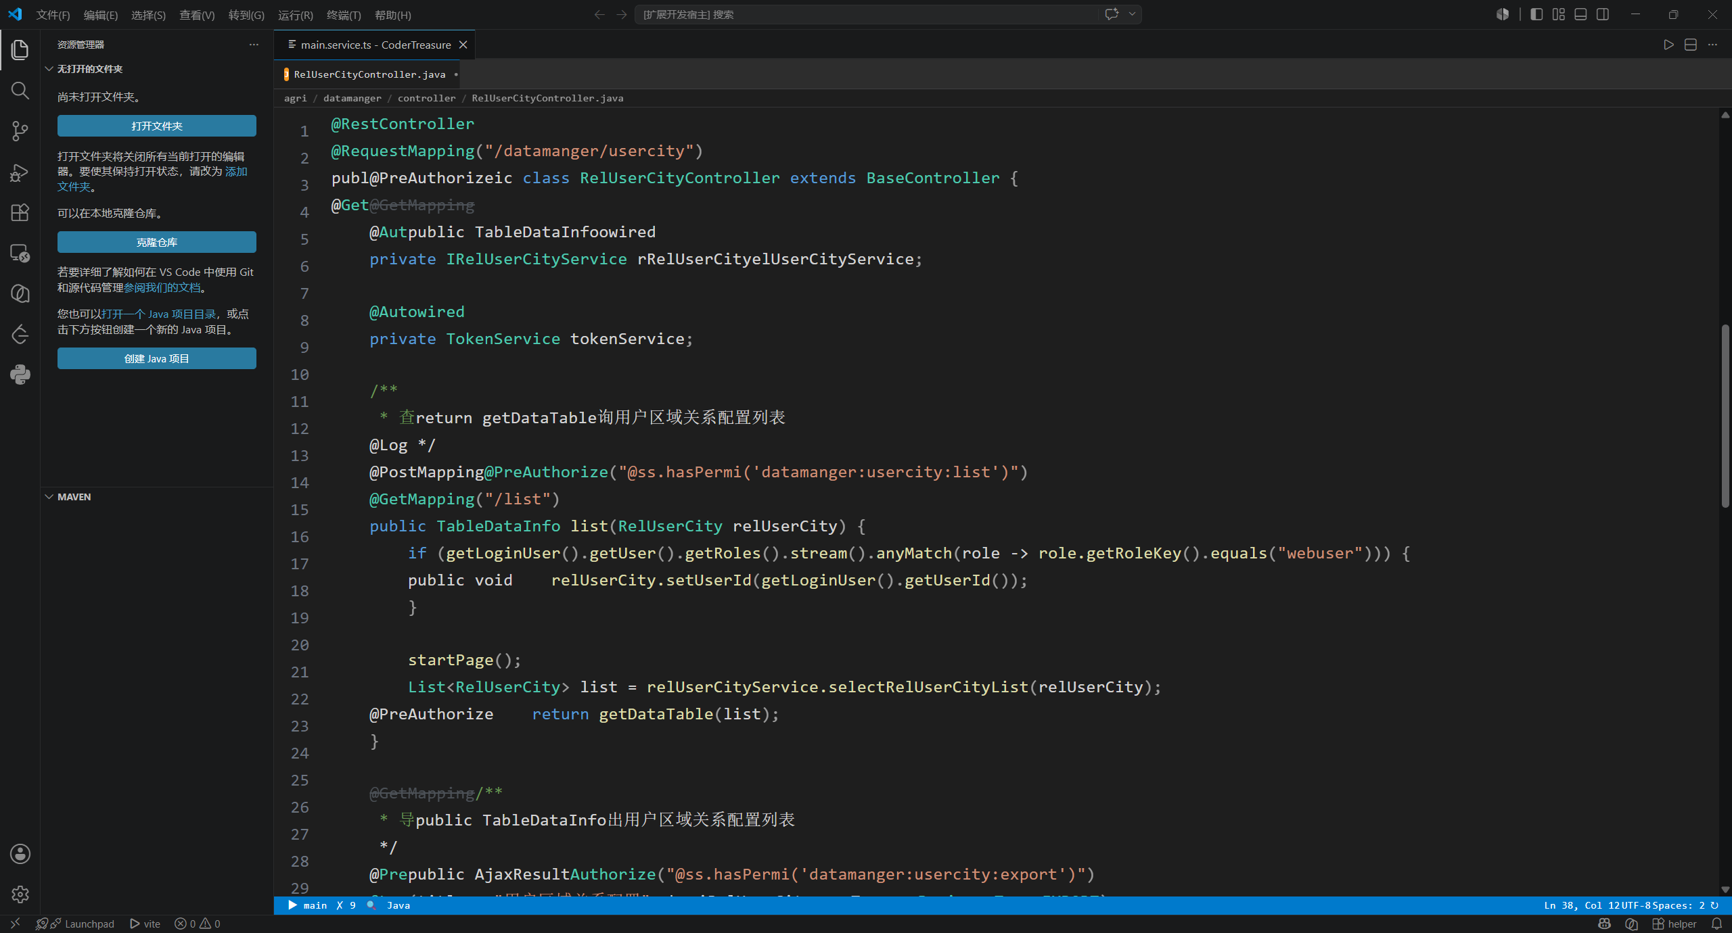Click the 创建 Java 项目 button
The width and height of the screenshot is (1732, 933).
click(157, 358)
